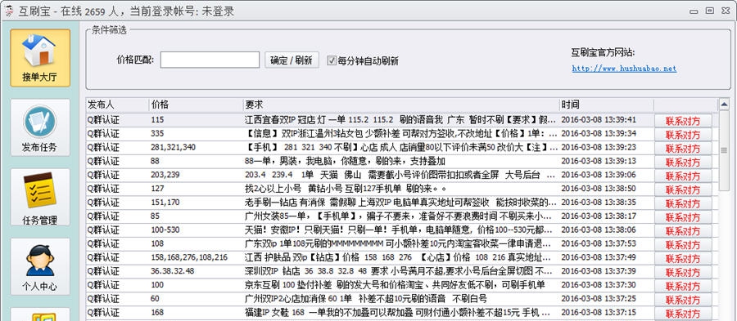The width and height of the screenshot is (737, 321).
Task: Click the 确定 / 刷新 button
Action: coord(292,60)
